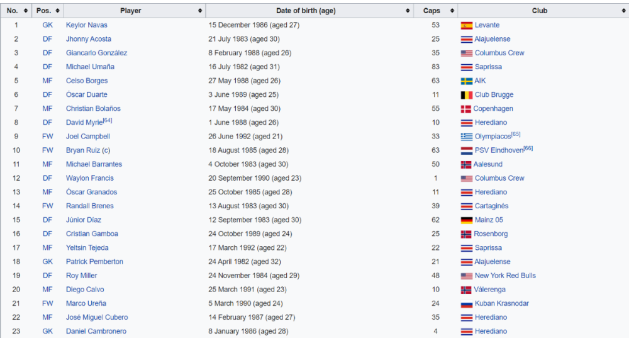Open footnote reference 64 beside David Myrie
This screenshot has height=338, width=629.
[108, 120]
